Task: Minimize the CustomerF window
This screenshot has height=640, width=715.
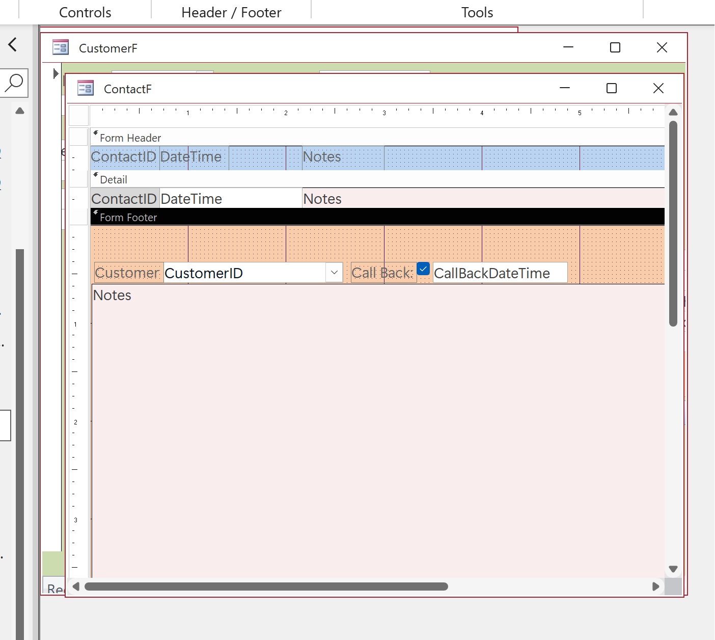Action: coord(568,47)
